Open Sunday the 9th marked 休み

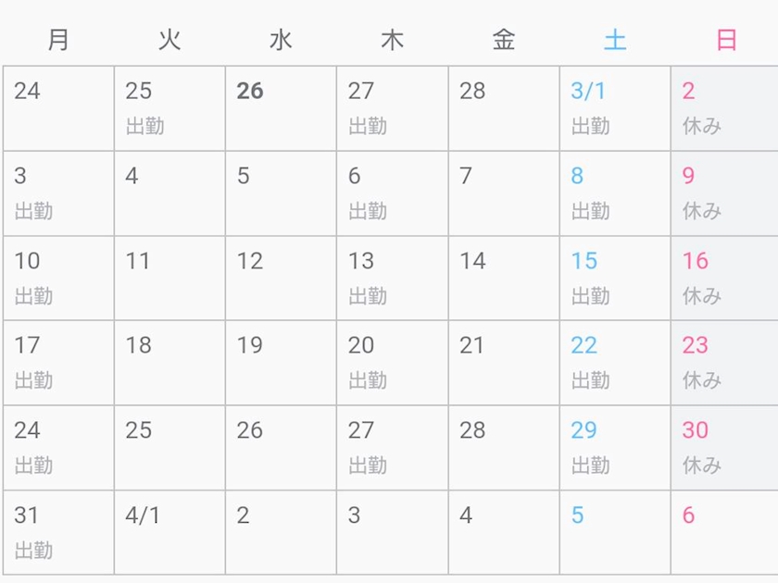click(724, 193)
